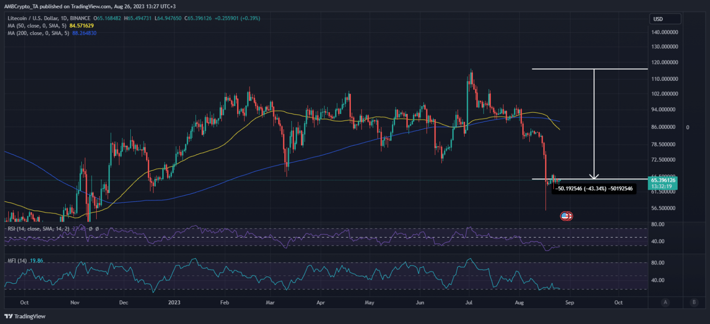
Task: Click the -43.34% price range measurement label
Action: point(594,188)
